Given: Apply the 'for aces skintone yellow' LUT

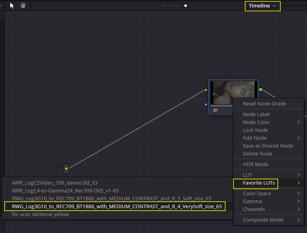Looking at the screenshot, I should tap(117, 214).
